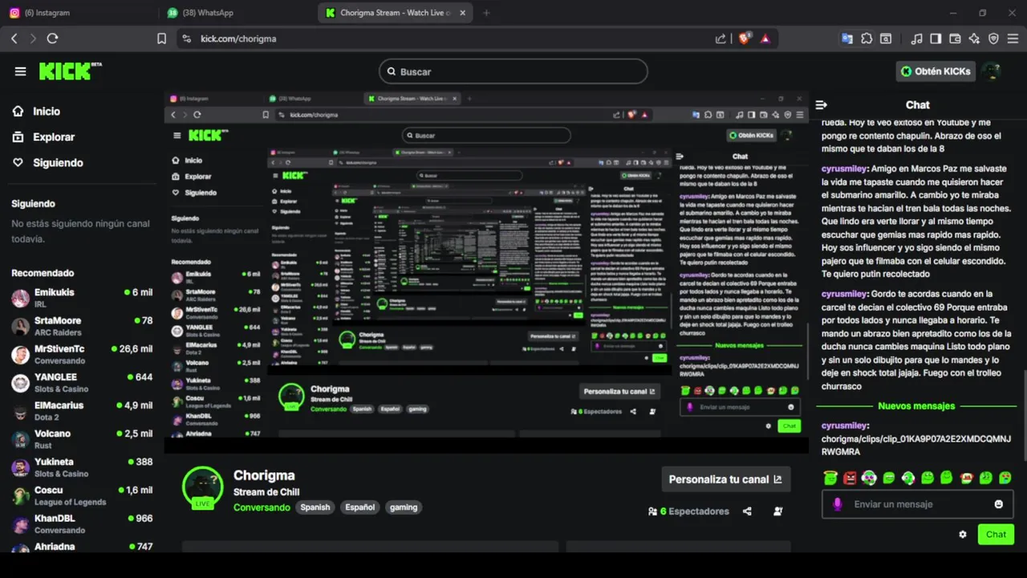Viewport: 1027px width, 578px height.
Task: Open the browser extensions puzzle icon
Action: click(867, 39)
